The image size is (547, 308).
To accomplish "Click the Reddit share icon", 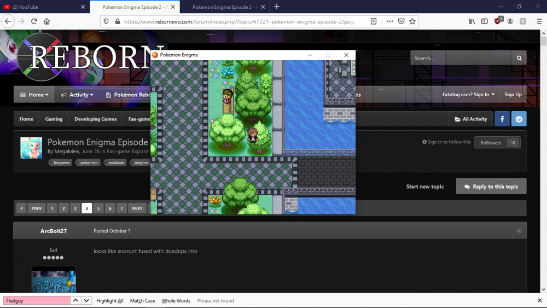I will (519, 119).
